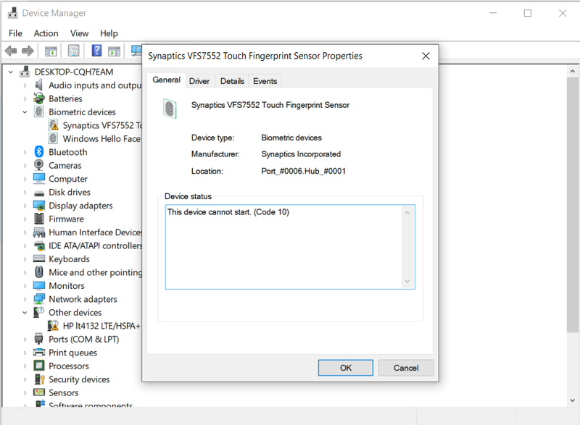Click the Cameras webcam icon
The height and width of the screenshot is (425, 580).
39,165
